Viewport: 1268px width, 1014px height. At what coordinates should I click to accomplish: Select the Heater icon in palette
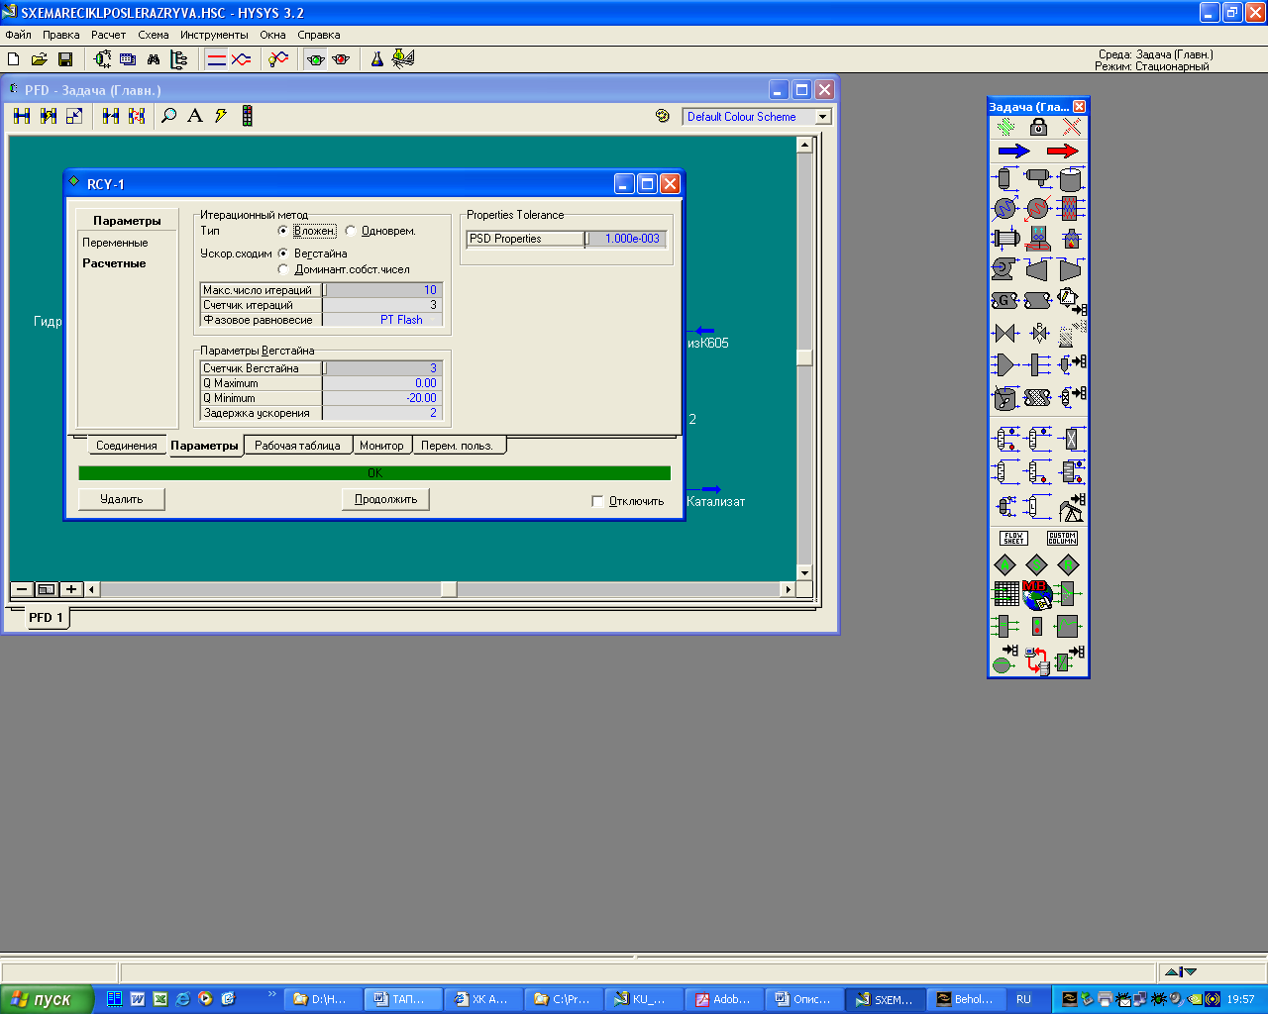1037,208
